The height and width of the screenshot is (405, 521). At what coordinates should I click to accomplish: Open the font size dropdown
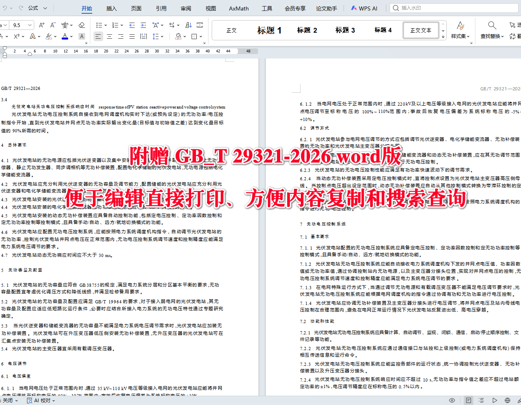[x=30, y=25]
